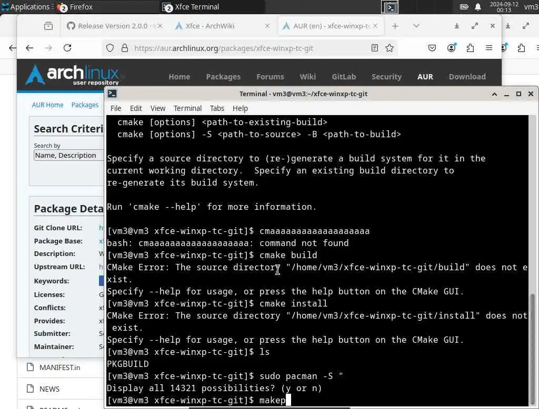This screenshot has width=539, height=409.
Task: Open the notification bell in the panel
Action: click(478, 7)
